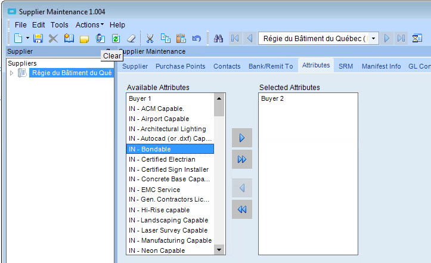Click the yellow sticky note icon
Screen dimensions: 431x263
tap(85, 39)
